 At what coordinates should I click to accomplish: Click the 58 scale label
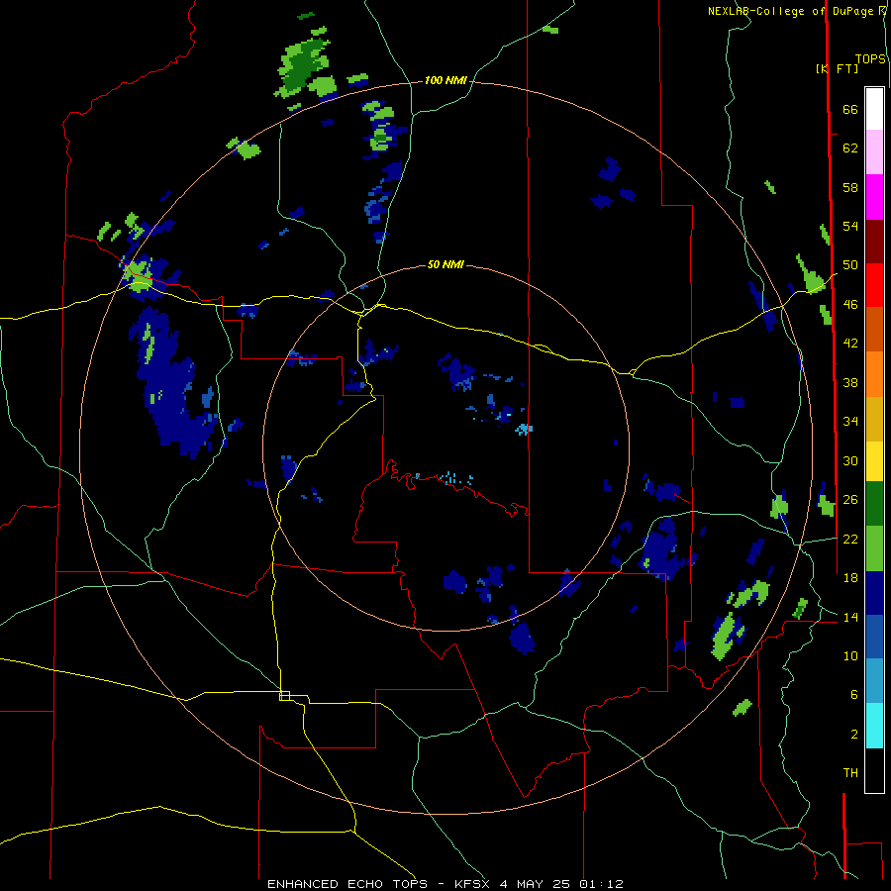click(850, 187)
